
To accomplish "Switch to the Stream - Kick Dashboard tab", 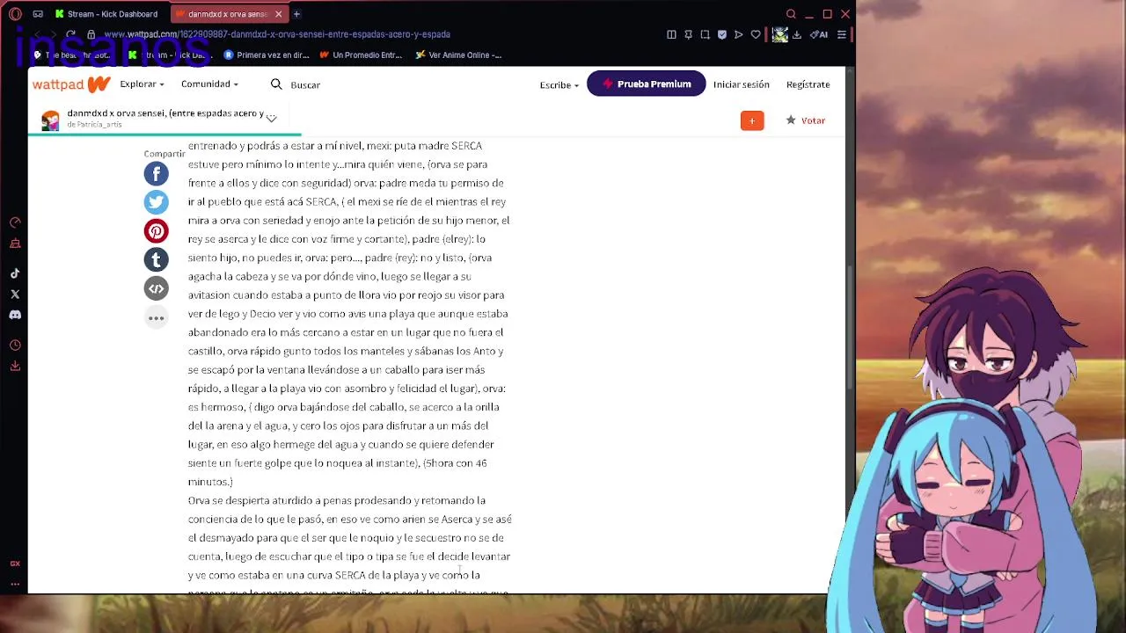I will [x=106, y=14].
